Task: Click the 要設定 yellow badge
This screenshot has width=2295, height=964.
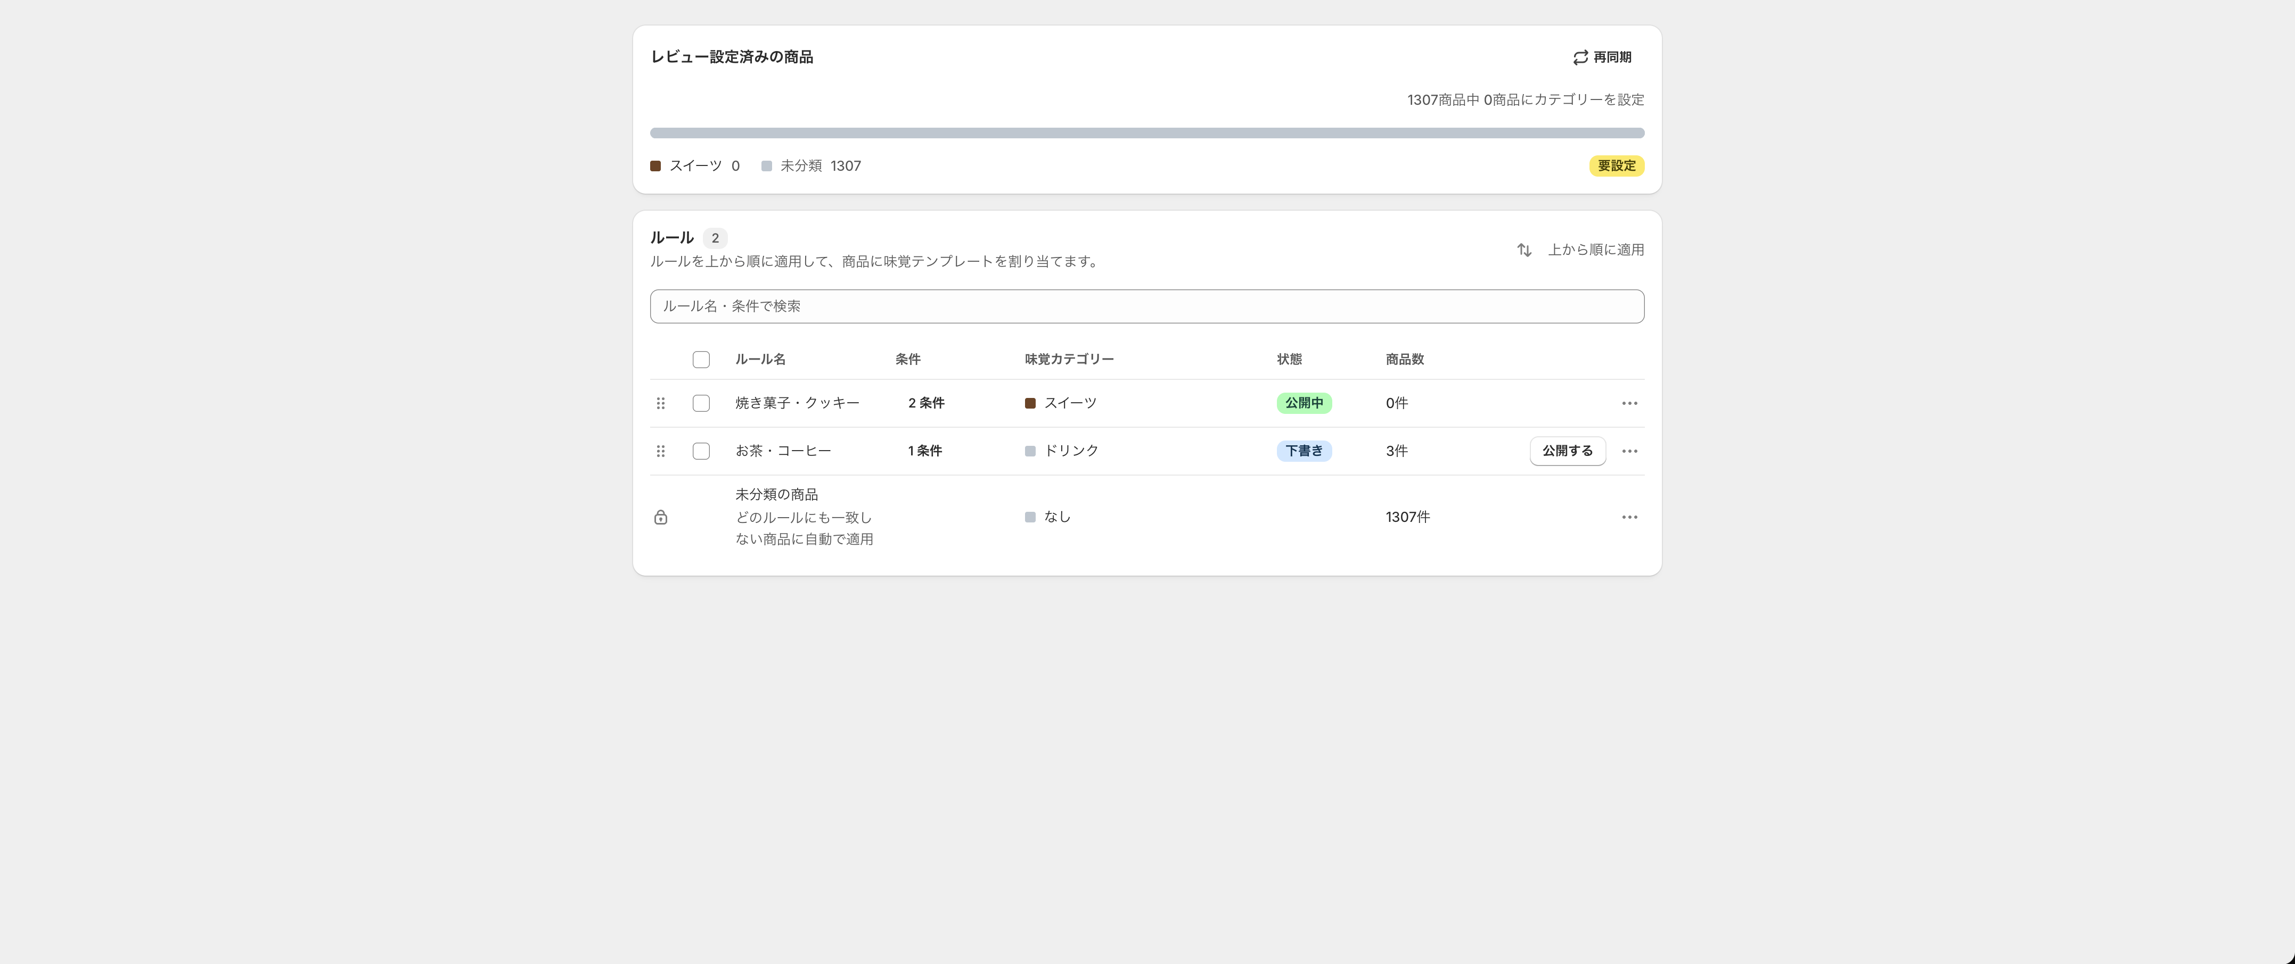Action: pyautogui.click(x=1616, y=167)
